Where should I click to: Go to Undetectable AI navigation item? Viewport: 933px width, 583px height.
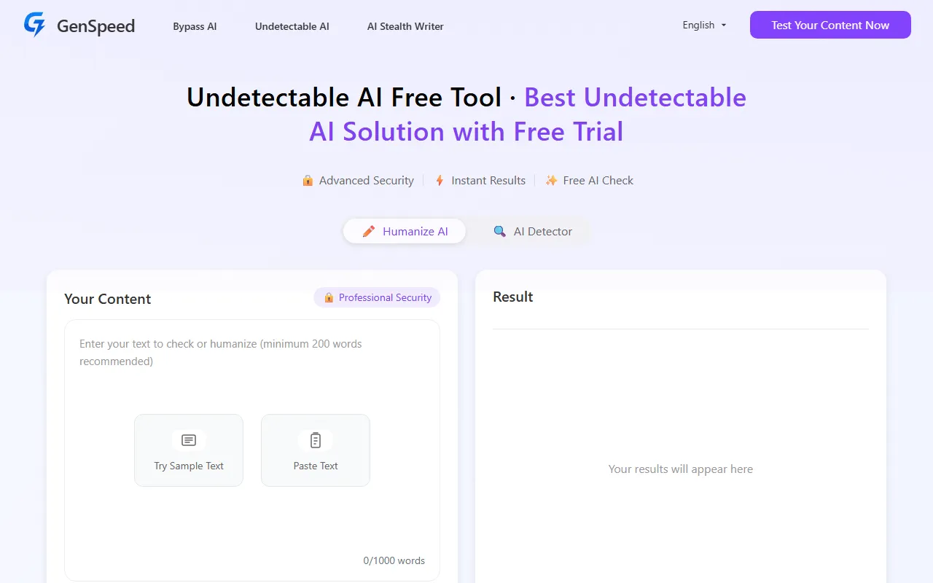pos(292,26)
